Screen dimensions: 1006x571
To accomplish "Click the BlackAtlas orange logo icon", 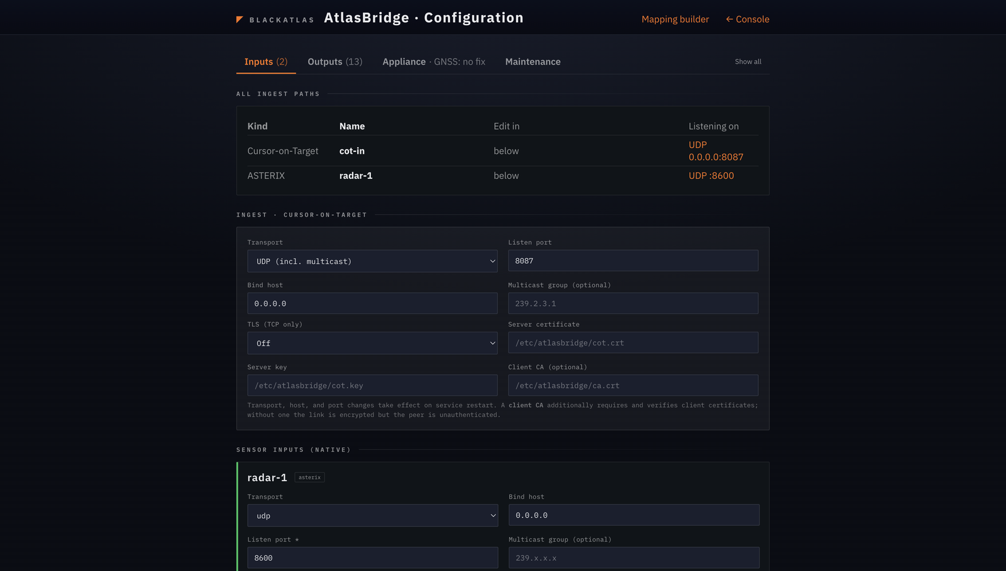I will pos(240,19).
